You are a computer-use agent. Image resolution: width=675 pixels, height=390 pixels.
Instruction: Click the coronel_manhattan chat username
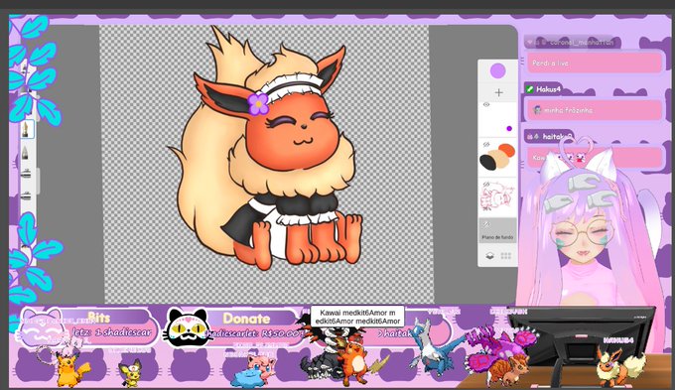coord(581,43)
